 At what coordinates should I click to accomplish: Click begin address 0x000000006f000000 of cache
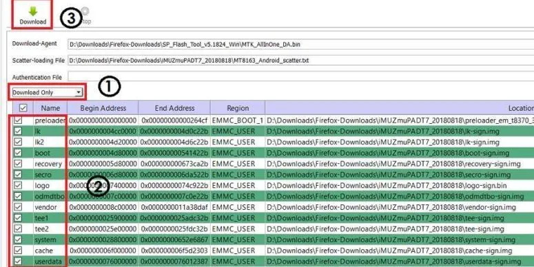103,250
